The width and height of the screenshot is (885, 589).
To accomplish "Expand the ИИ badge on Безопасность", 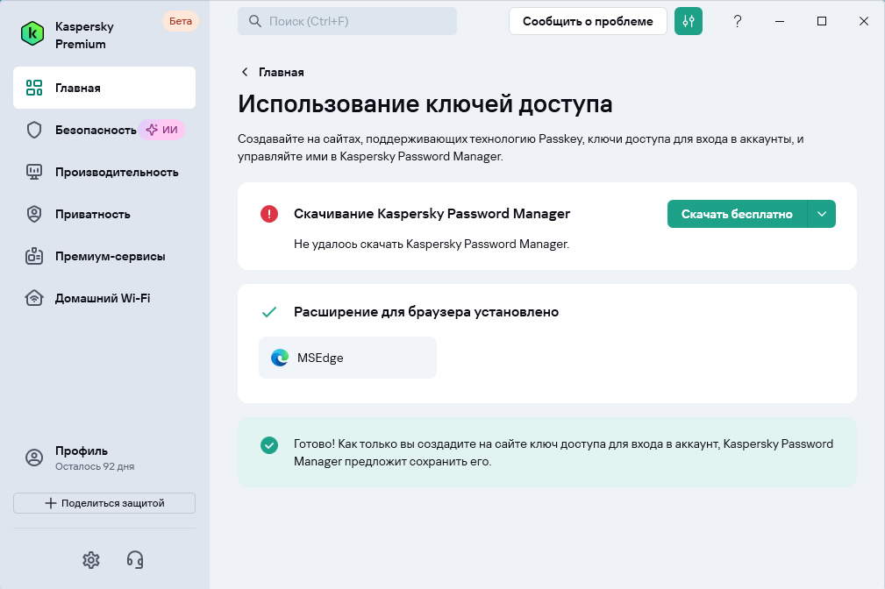I will point(161,129).
